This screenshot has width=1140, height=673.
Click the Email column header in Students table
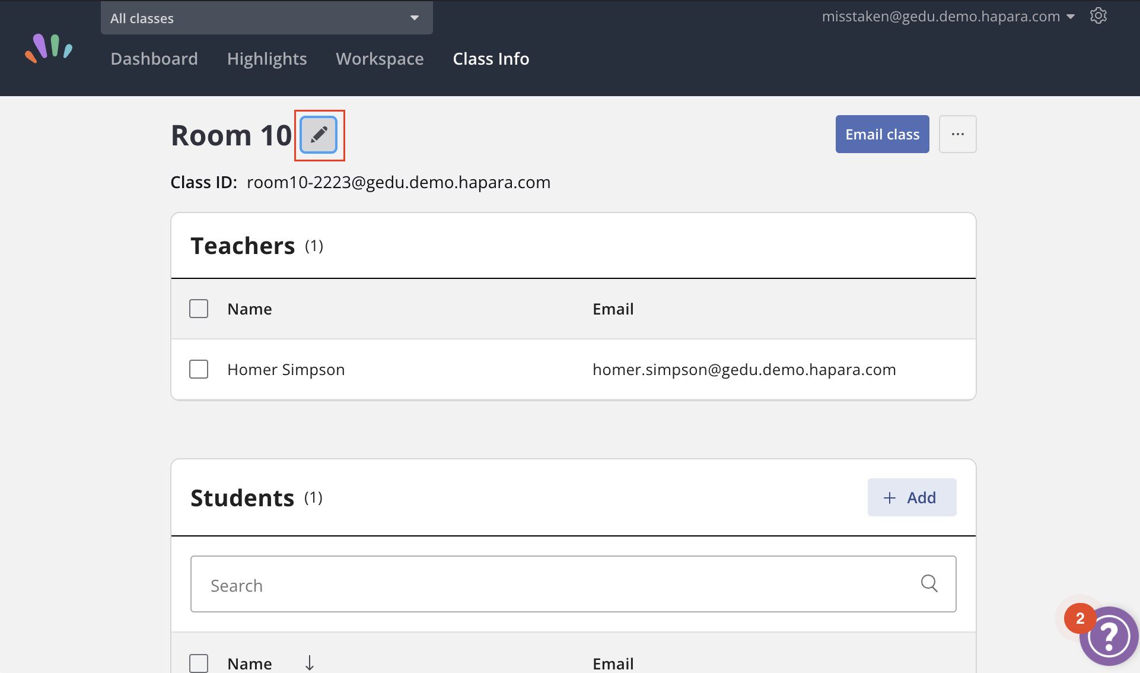point(613,664)
